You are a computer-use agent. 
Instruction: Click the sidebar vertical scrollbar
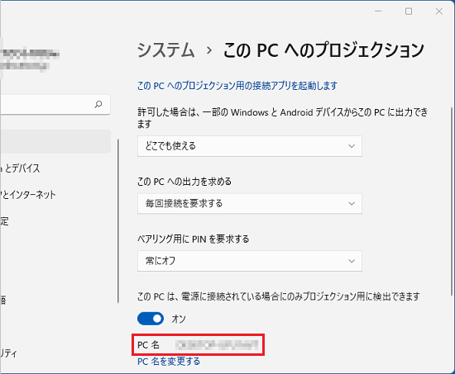click(x=118, y=221)
